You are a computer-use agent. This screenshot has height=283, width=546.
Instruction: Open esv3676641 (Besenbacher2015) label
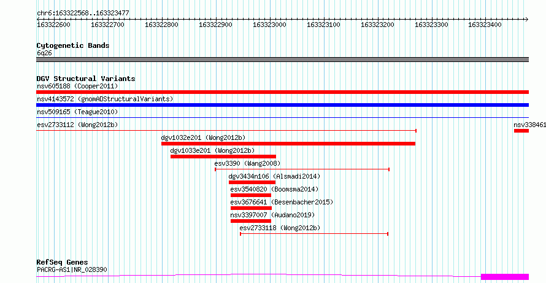tap(282, 202)
